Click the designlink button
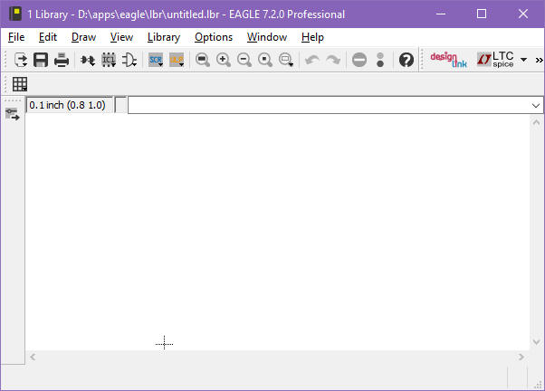The image size is (545, 391). click(448, 60)
